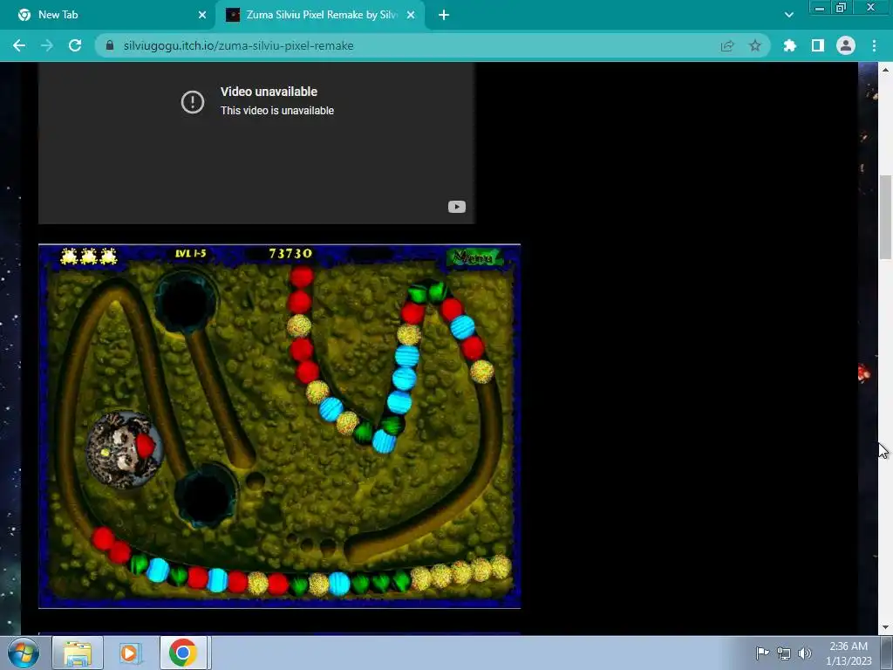Click the Chrome taskbar icon
This screenshot has height=670, width=893.
click(x=183, y=653)
